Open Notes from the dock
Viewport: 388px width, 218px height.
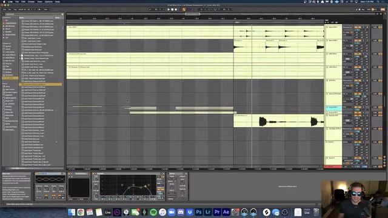tap(99, 212)
